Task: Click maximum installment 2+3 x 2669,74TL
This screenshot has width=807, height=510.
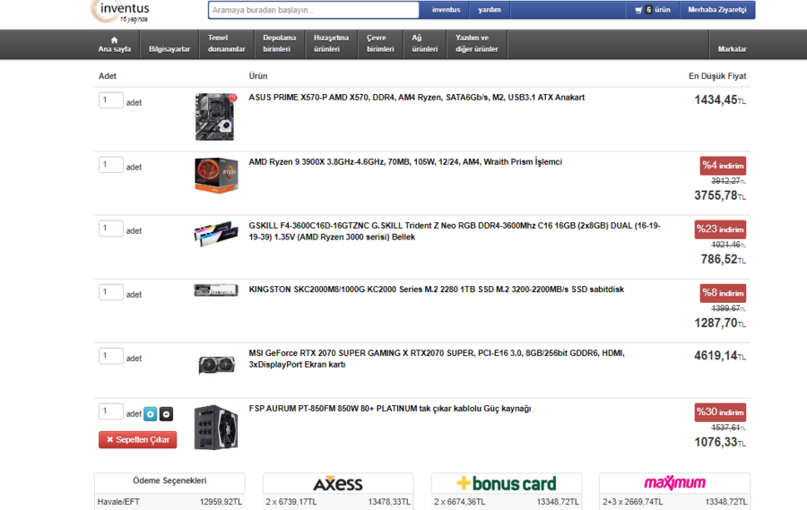Action: tap(632, 502)
